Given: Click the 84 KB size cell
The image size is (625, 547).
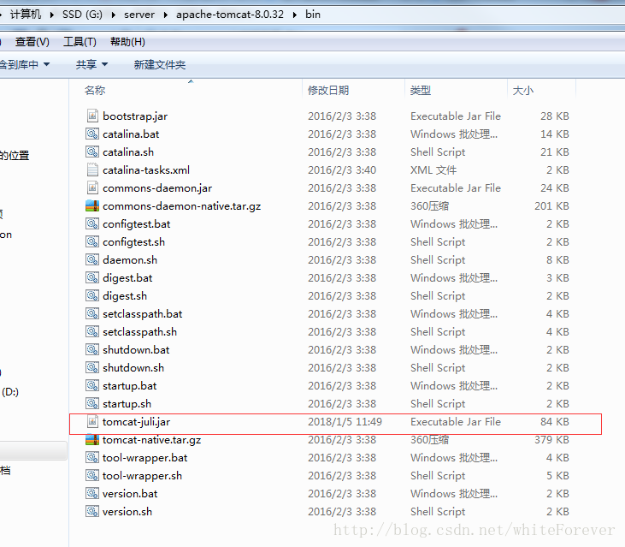Looking at the screenshot, I should point(554,422).
